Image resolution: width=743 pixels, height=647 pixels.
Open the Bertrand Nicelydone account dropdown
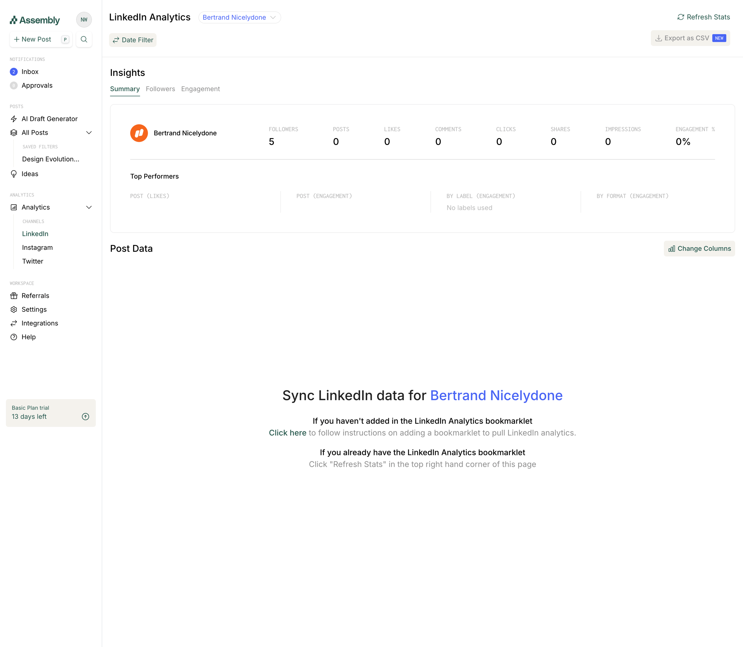pyautogui.click(x=240, y=17)
